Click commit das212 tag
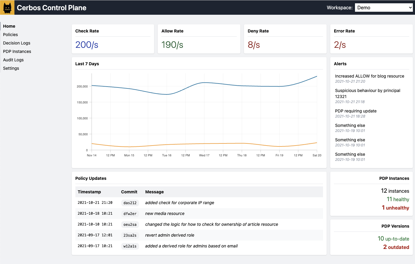 click(130, 203)
